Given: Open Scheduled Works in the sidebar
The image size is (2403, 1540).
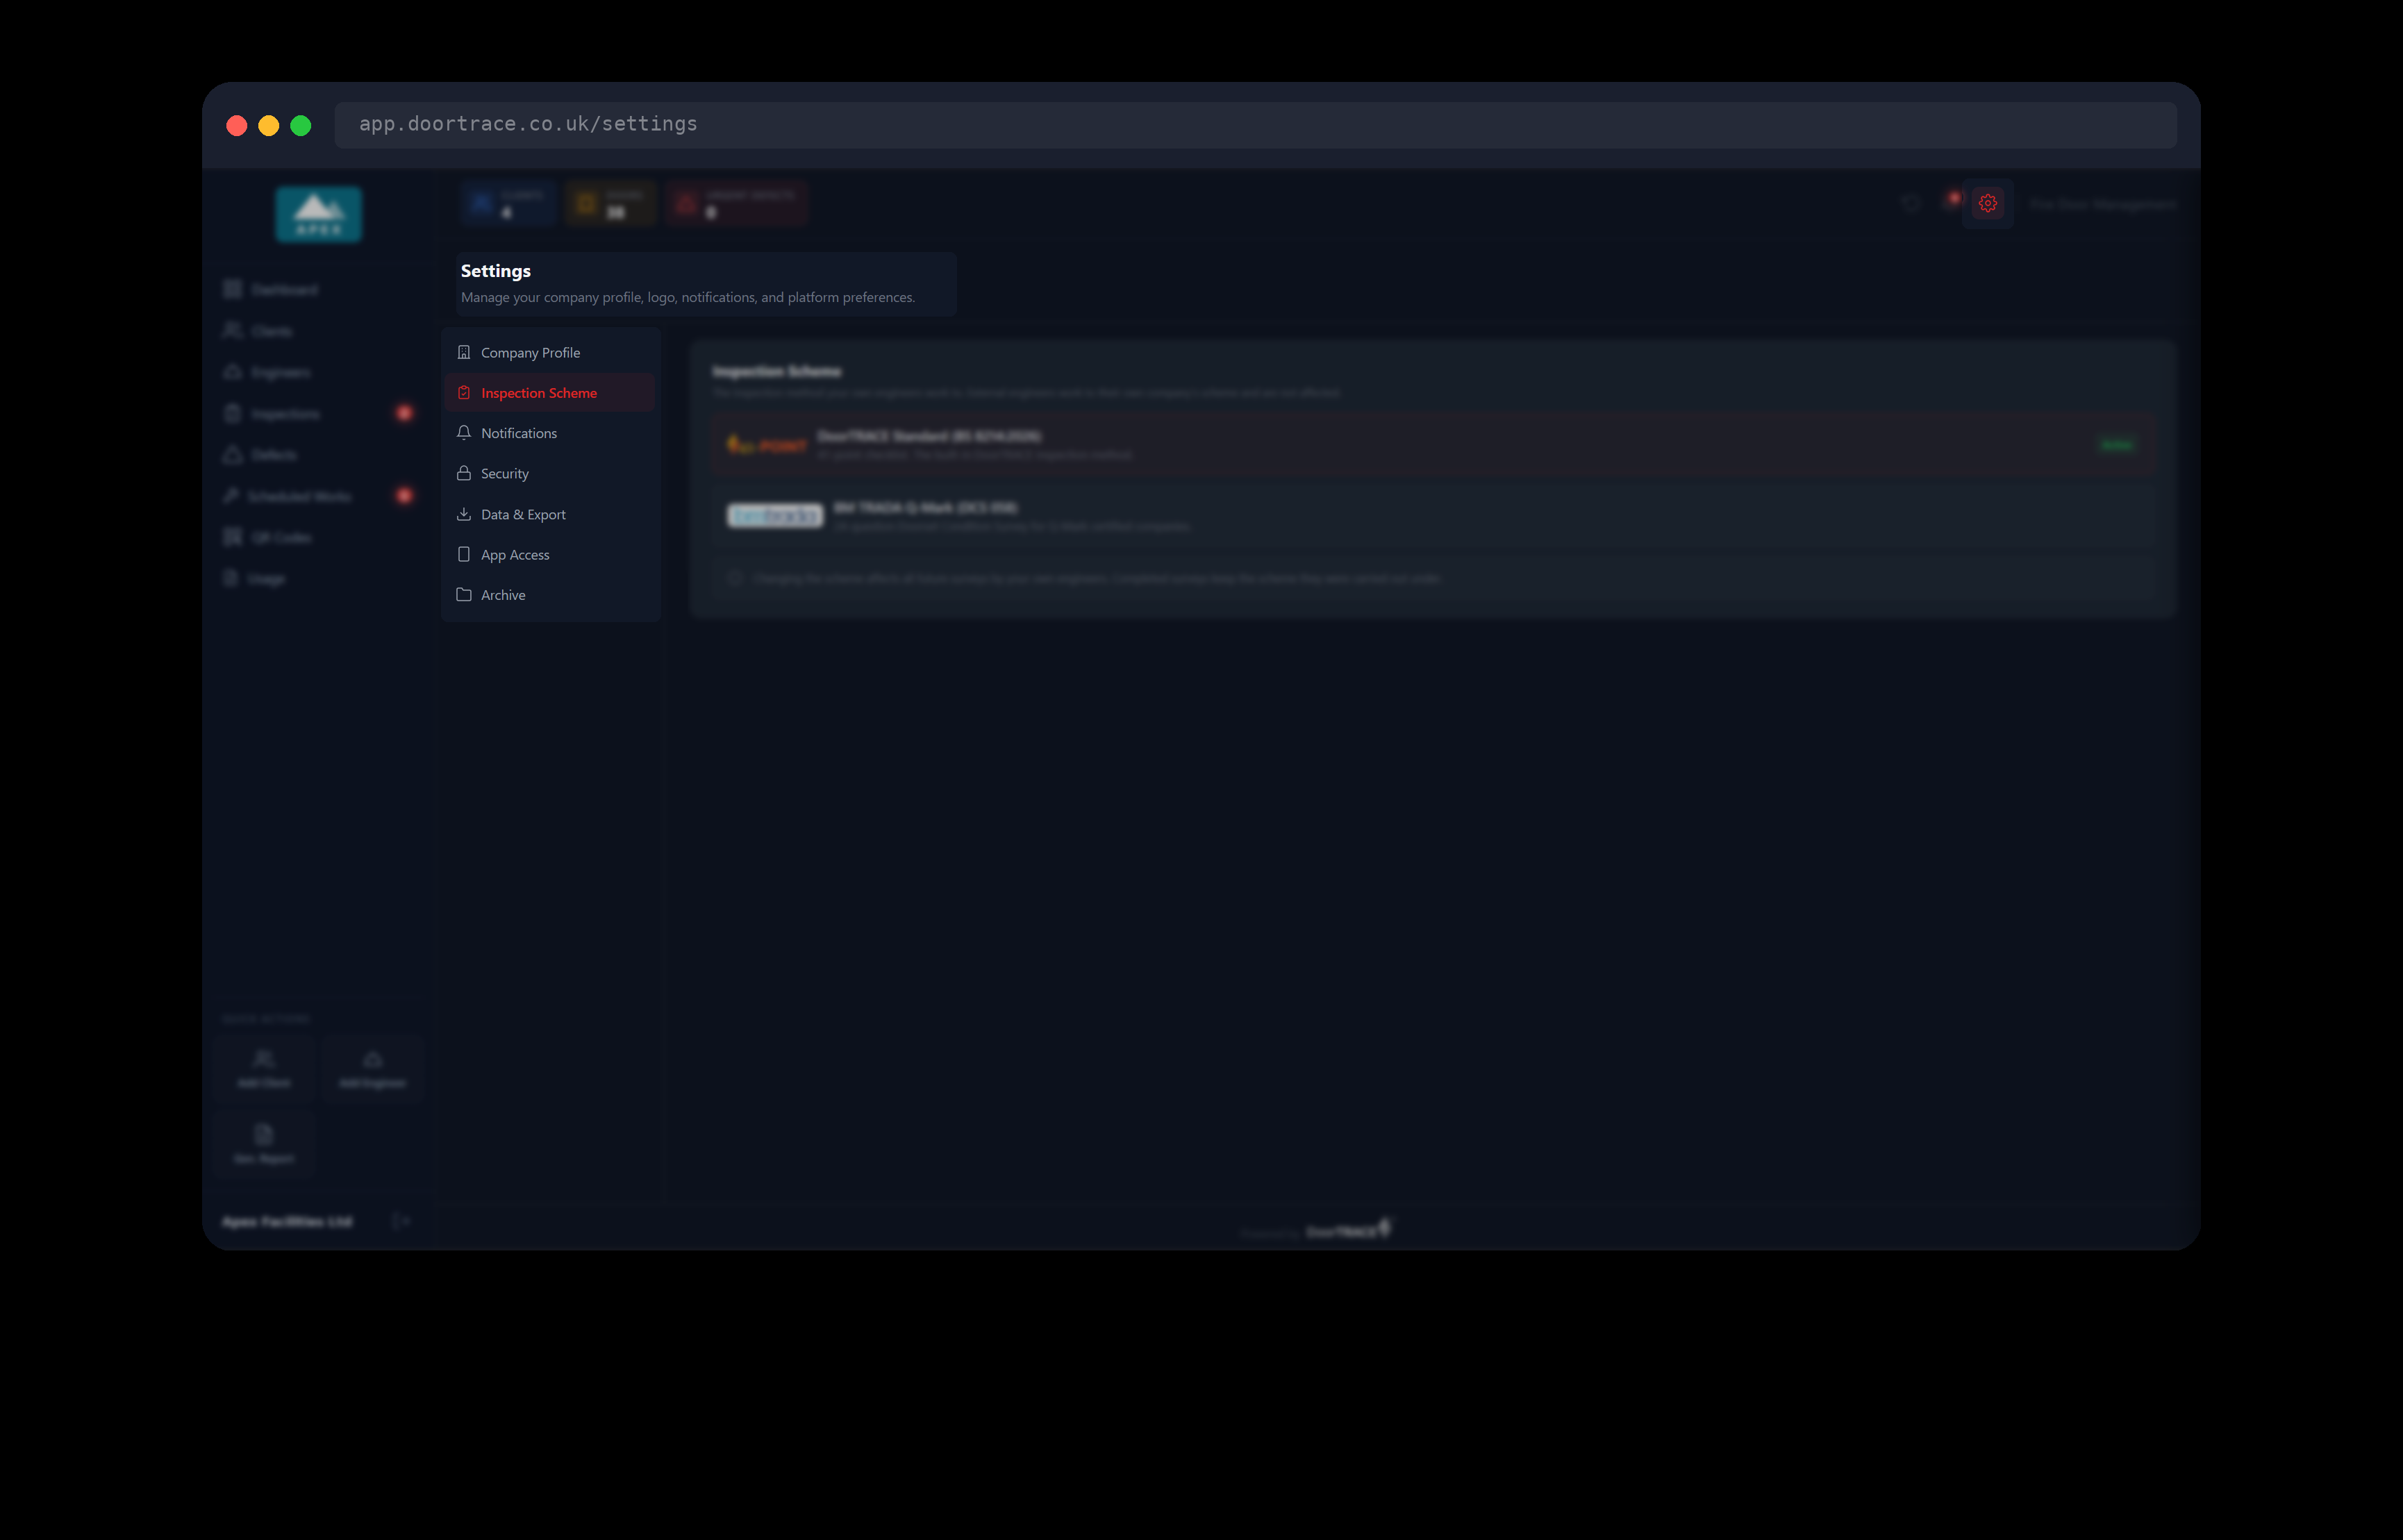Looking at the screenshot, I should (x=318, y=496).
